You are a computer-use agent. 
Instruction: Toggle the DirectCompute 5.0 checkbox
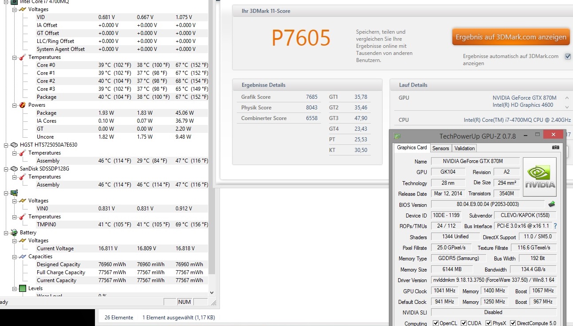pos(513,323)
